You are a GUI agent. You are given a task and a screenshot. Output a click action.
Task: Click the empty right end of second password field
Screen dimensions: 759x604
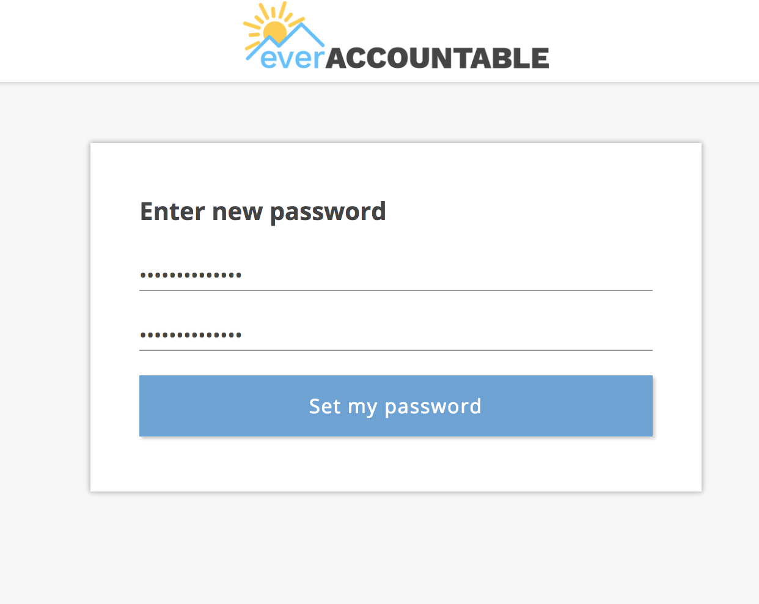550,335
